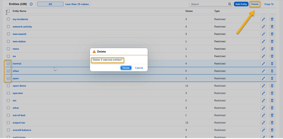Click into the Search input field

pyautogui.click(x=208, y=4)
